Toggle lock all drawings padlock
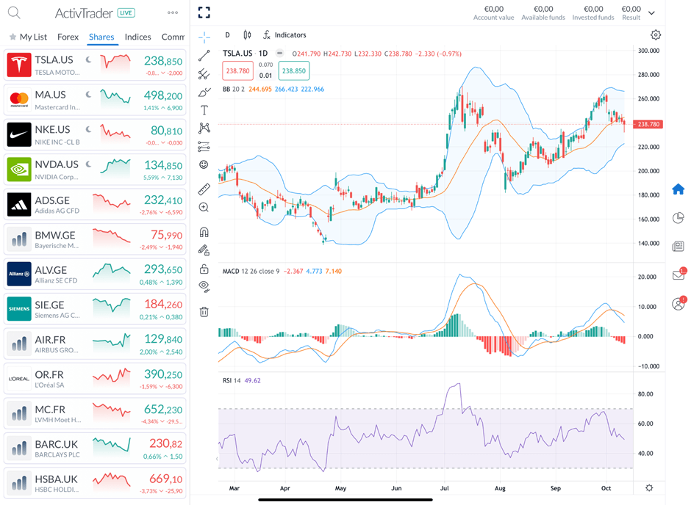 pos(204,269)
